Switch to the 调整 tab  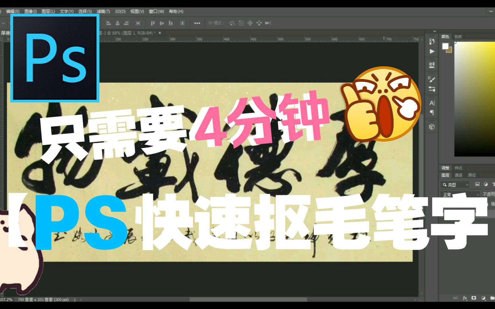click(445, 168)
